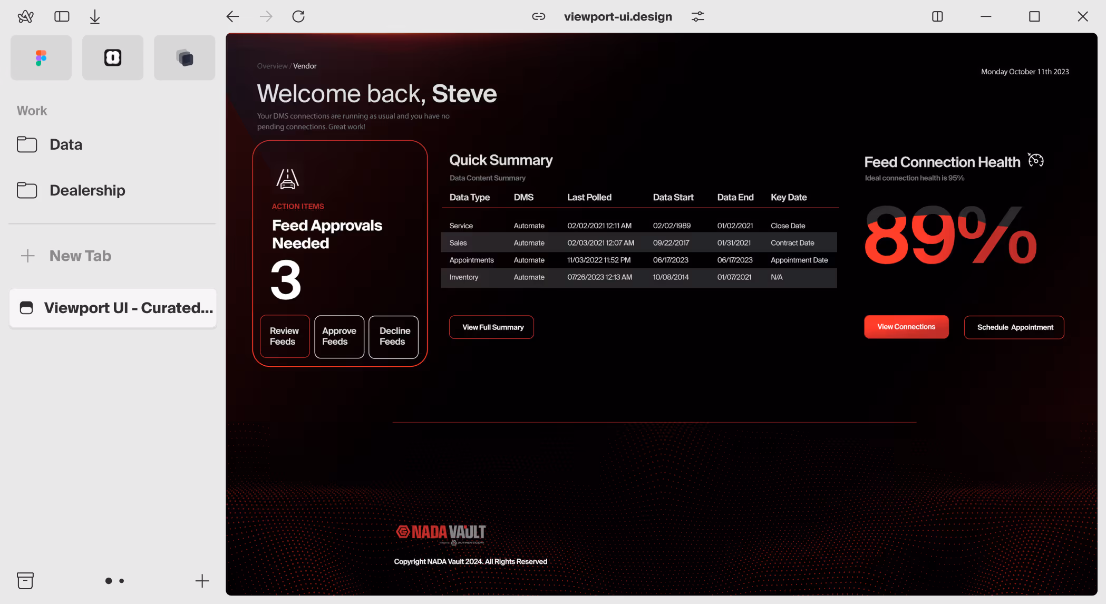Click the Overview breadcrumb link
The image size is (1106, 604).
[x=272, y=66]
